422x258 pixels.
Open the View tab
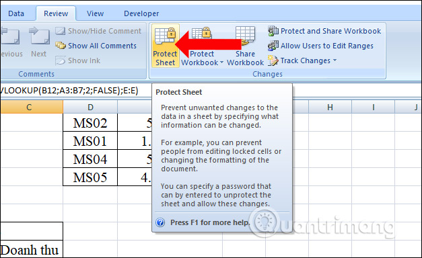pyautogui.click(x=95, y=13)
